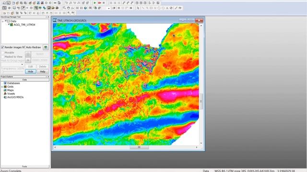Select the arrow pointer selection tool
307x172 pixels.
[x=138, y=8]
